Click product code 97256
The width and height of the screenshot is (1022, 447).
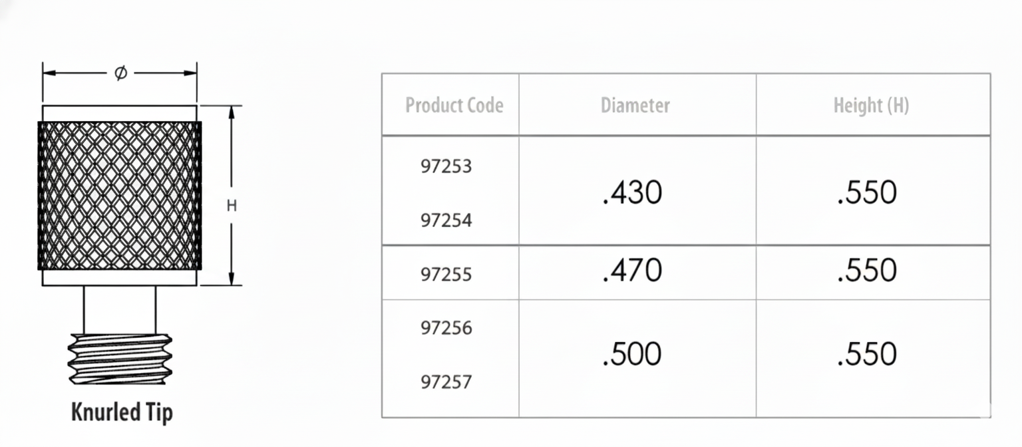pyautogui.click(x=446, y=328)
